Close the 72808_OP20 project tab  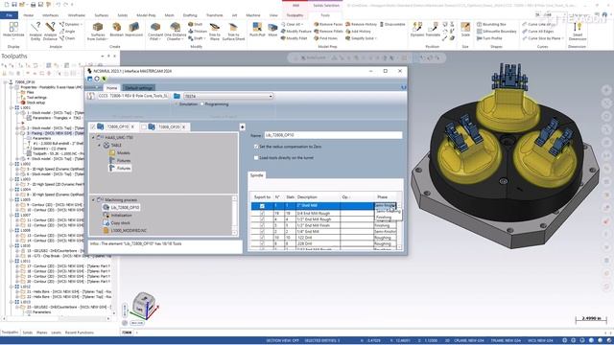(183, 126)
